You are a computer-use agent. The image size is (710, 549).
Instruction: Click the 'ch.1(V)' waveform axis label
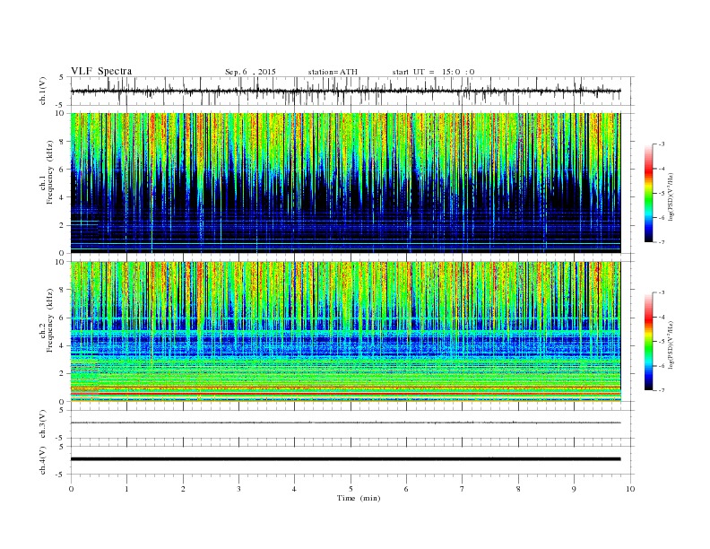click(x=43, y=91)
